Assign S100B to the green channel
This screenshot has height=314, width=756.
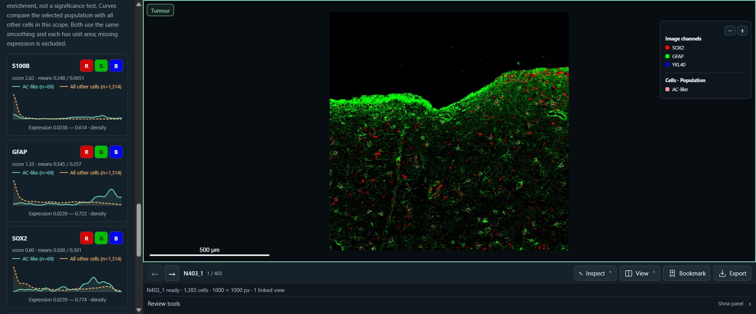101,66
